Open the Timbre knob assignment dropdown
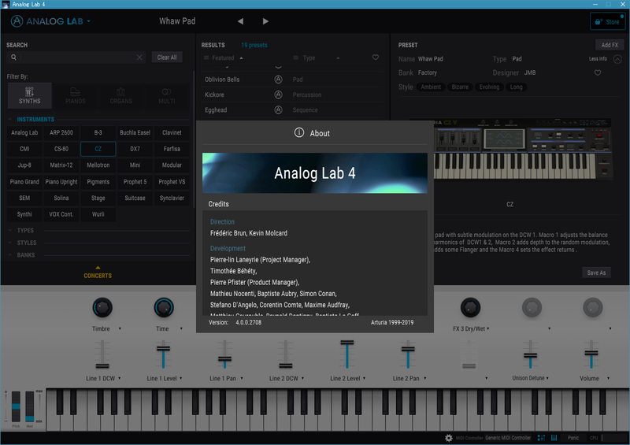 point(120,328)
